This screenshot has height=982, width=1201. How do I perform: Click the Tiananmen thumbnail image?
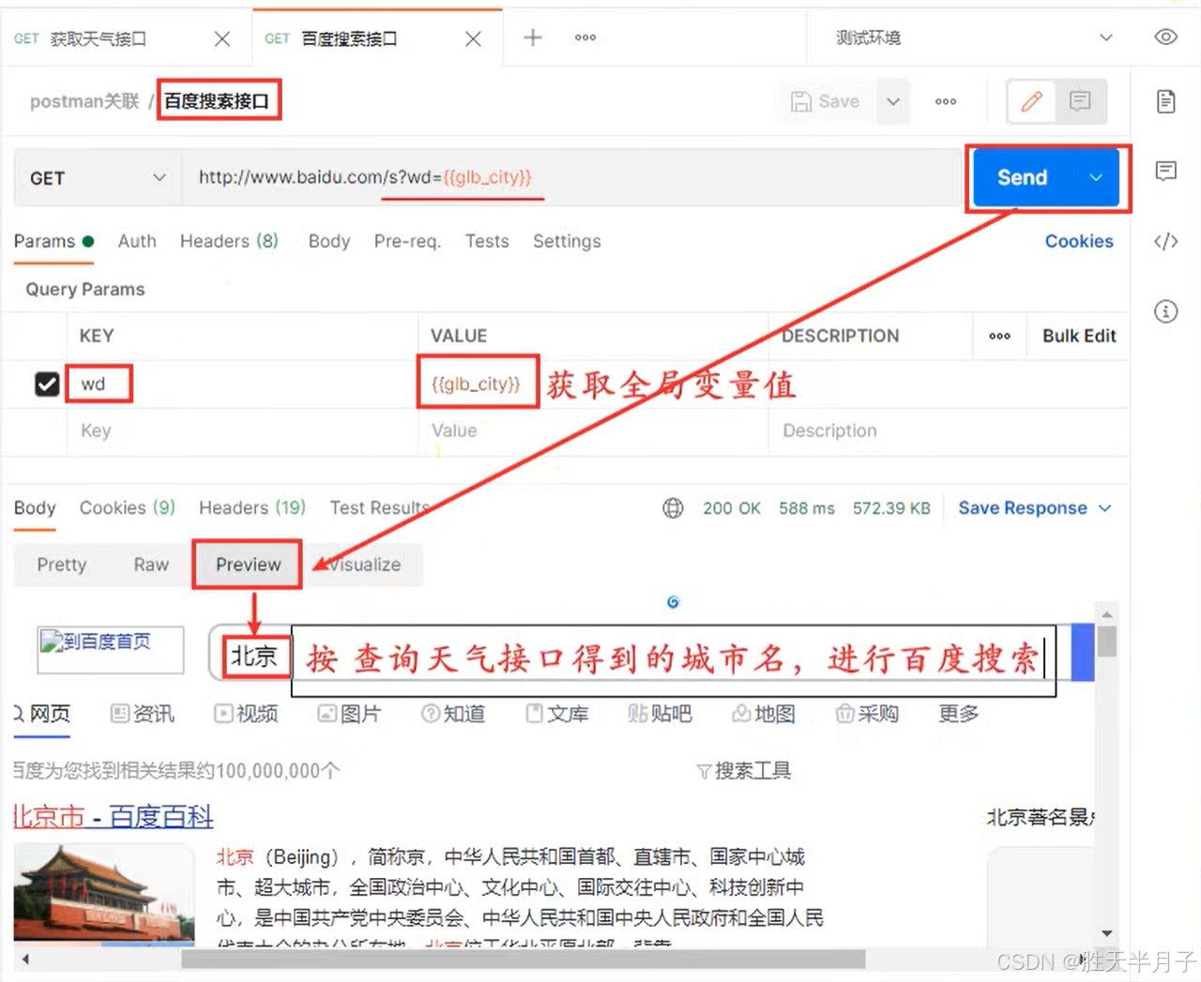coord(103,893)
